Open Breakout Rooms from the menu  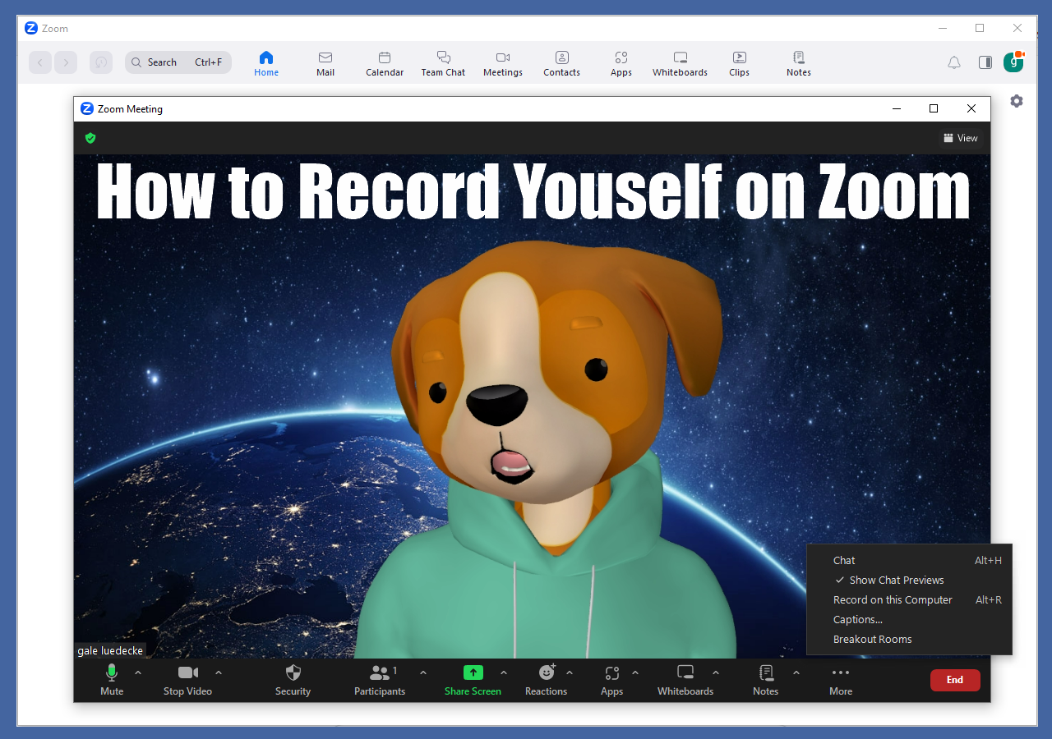tap(872, 639)
